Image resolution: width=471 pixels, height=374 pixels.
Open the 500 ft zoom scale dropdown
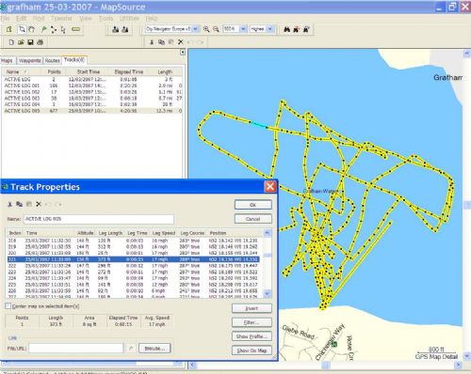pos(243,29)
